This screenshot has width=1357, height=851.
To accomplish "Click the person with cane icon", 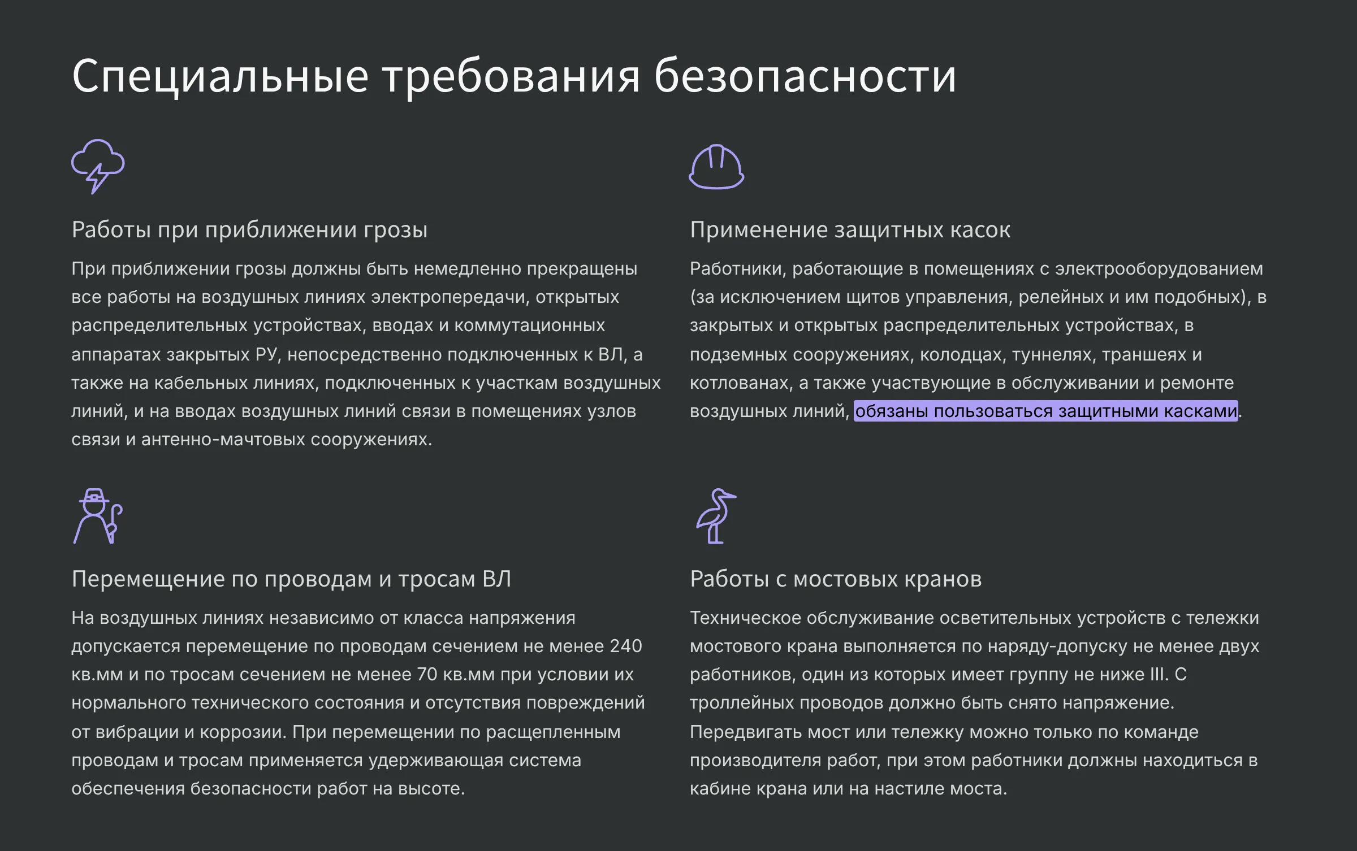I will click(x=98, y=516).
